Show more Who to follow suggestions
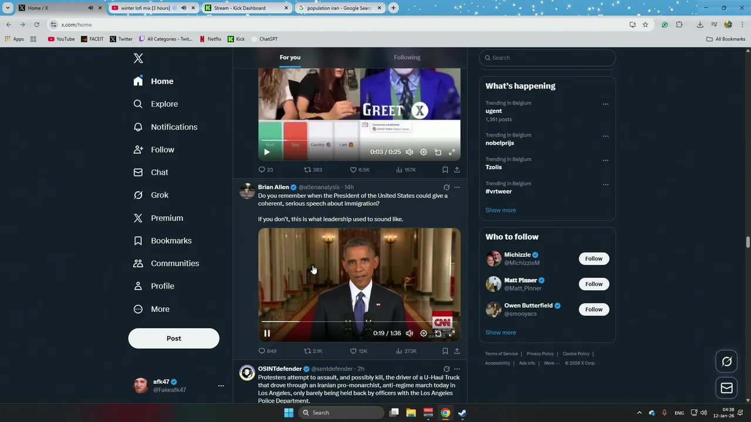Image resolution: width=751 pixels, height=422 pixels. tap(500, 332)
